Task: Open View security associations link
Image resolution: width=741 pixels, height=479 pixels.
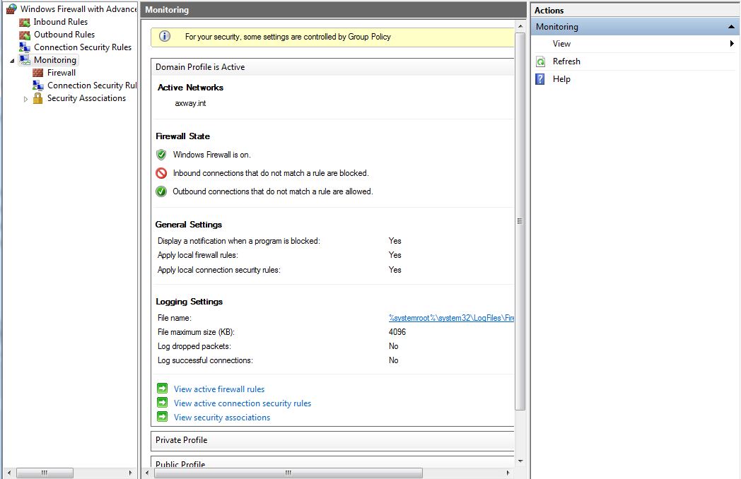Action: pos(222,418)
